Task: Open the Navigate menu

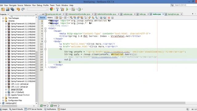Action: pyautogui.click(x=13, y=5)
